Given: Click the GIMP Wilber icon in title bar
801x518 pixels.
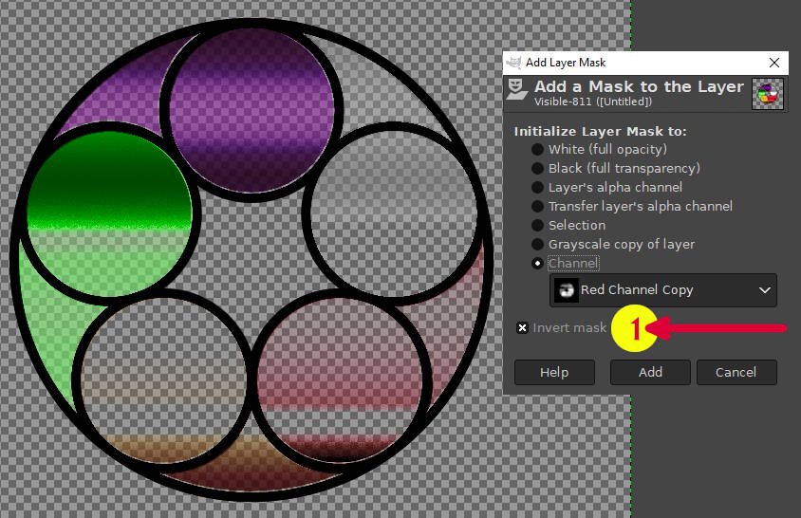Looking at the screenshot, I should (513, 63).
